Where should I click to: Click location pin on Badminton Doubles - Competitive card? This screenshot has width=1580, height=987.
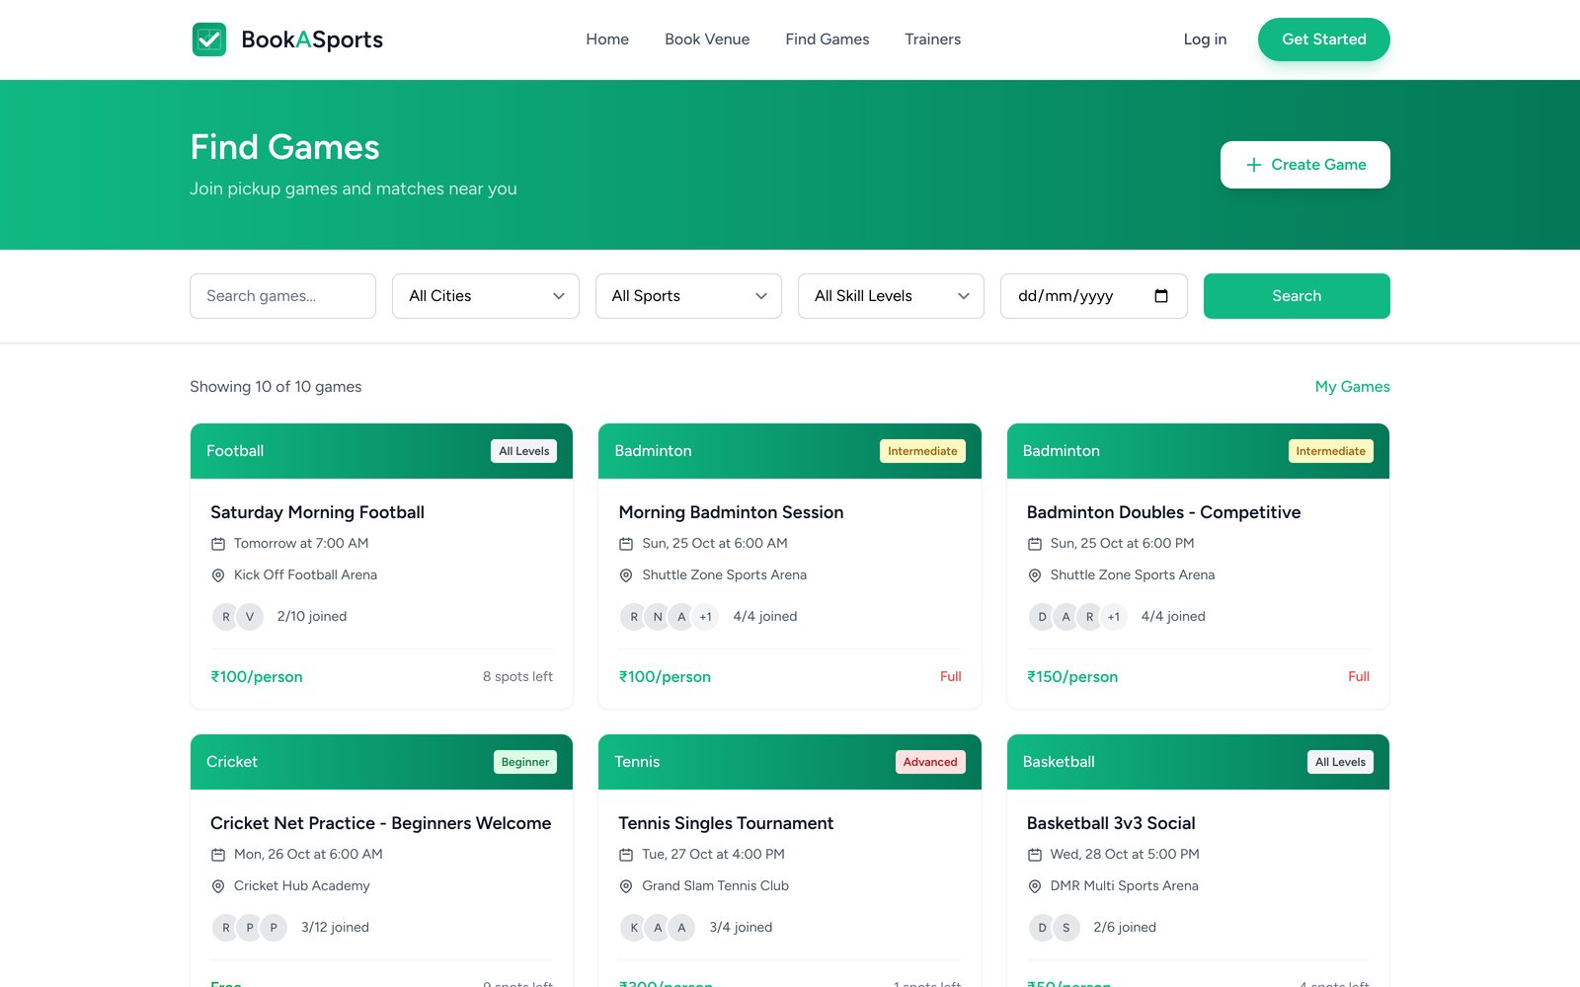coord(1035,575)
